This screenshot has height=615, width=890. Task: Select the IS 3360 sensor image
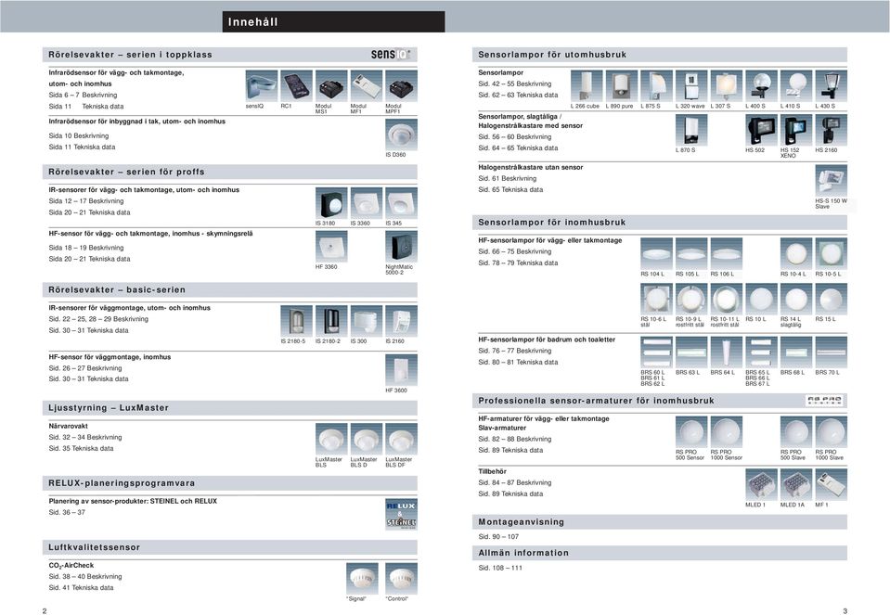point(366,203)
